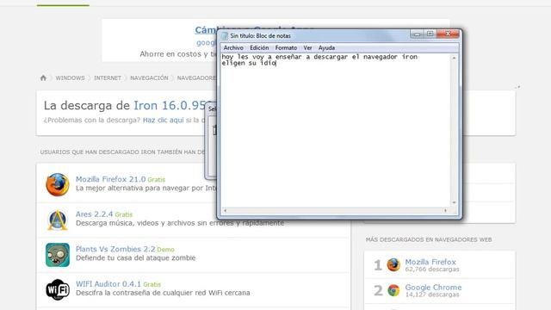Click the 'Descifra la contraseña de cualquier red WiFi cercana' text
This screenshot has height=310, width=551.
[163, 293]
